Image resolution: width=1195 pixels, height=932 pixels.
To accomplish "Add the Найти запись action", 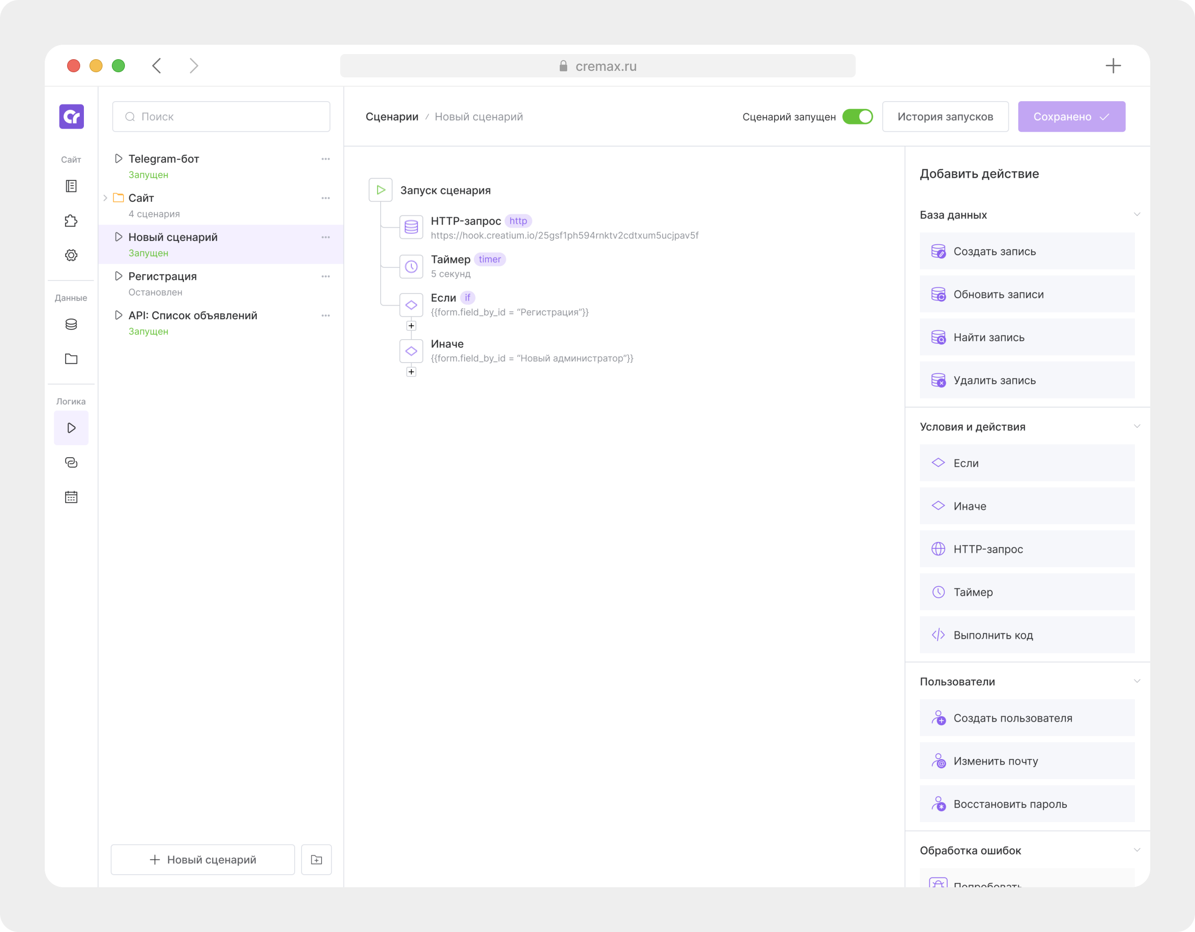I will tap(1027, 337).
